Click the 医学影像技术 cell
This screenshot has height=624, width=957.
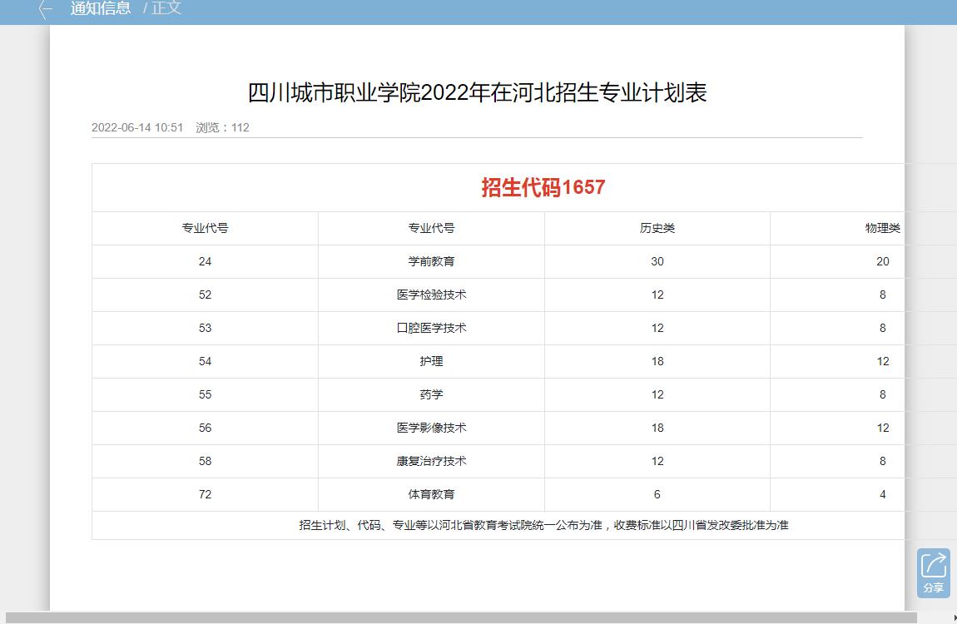[x=432, y=428]
